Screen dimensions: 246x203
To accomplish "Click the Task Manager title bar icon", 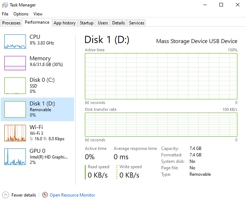I will pos(5,5).
